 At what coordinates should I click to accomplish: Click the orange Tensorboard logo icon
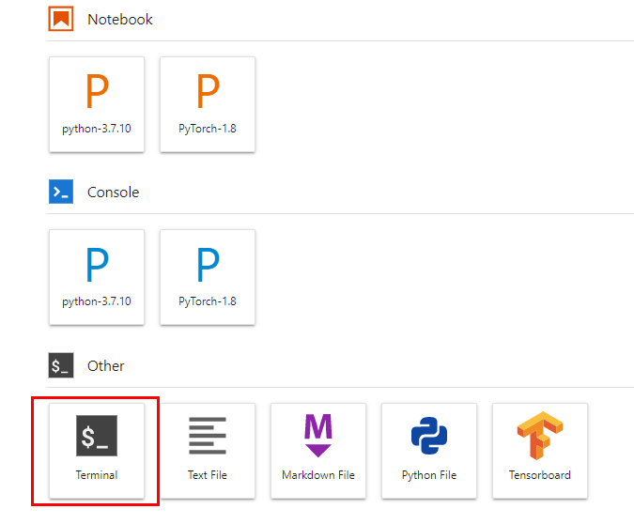[540, 436]
